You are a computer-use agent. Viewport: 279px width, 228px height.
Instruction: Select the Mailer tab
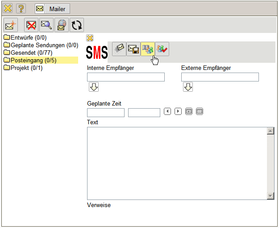pos(57,9)
